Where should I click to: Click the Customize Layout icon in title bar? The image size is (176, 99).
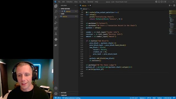[x=165, y=2]
